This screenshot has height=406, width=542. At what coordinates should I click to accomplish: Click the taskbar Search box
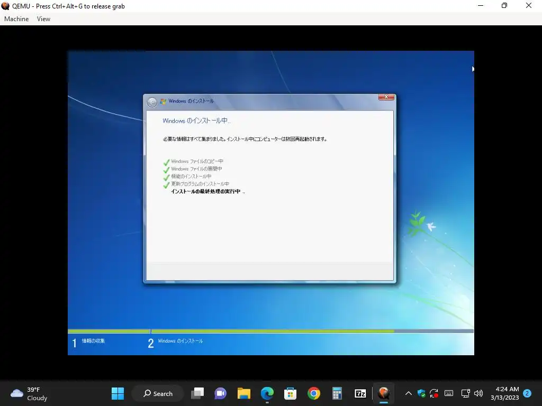click(158, 393)
